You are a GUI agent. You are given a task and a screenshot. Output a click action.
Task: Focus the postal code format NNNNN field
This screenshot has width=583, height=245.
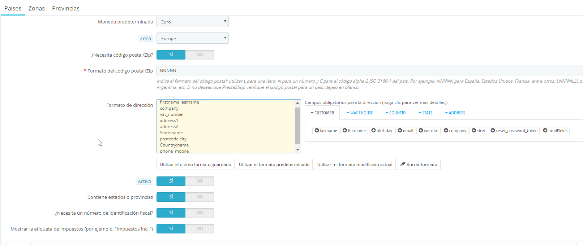(x=370, y=71)
